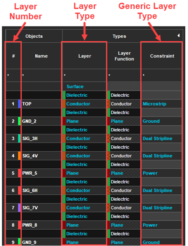
Task: Select the SIG_4V layer name cell
Action: (x=41, y=155)
